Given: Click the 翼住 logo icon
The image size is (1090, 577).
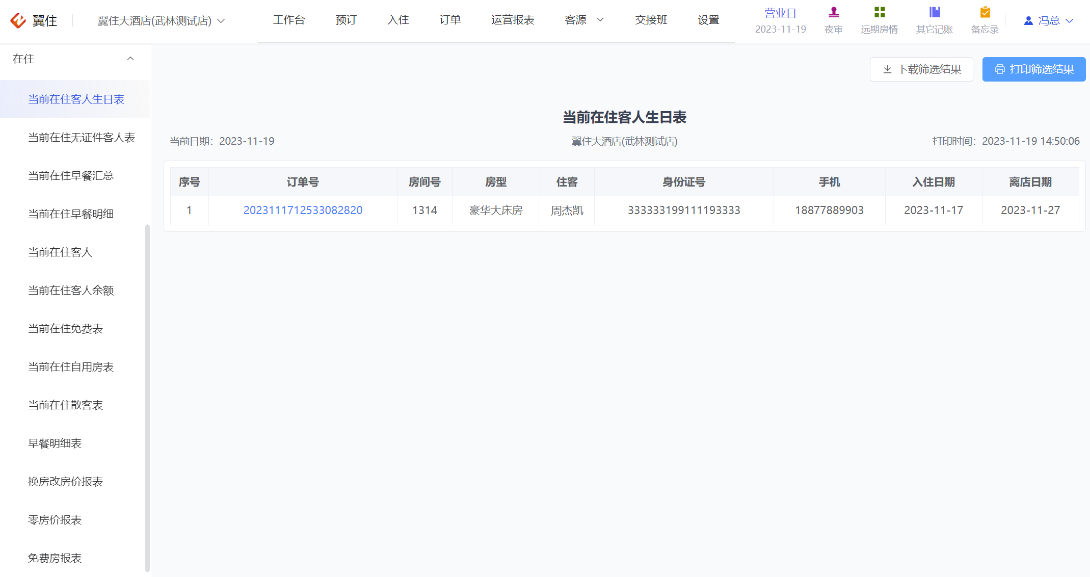Looking at the screenshot, I should (x=18, y=20).
